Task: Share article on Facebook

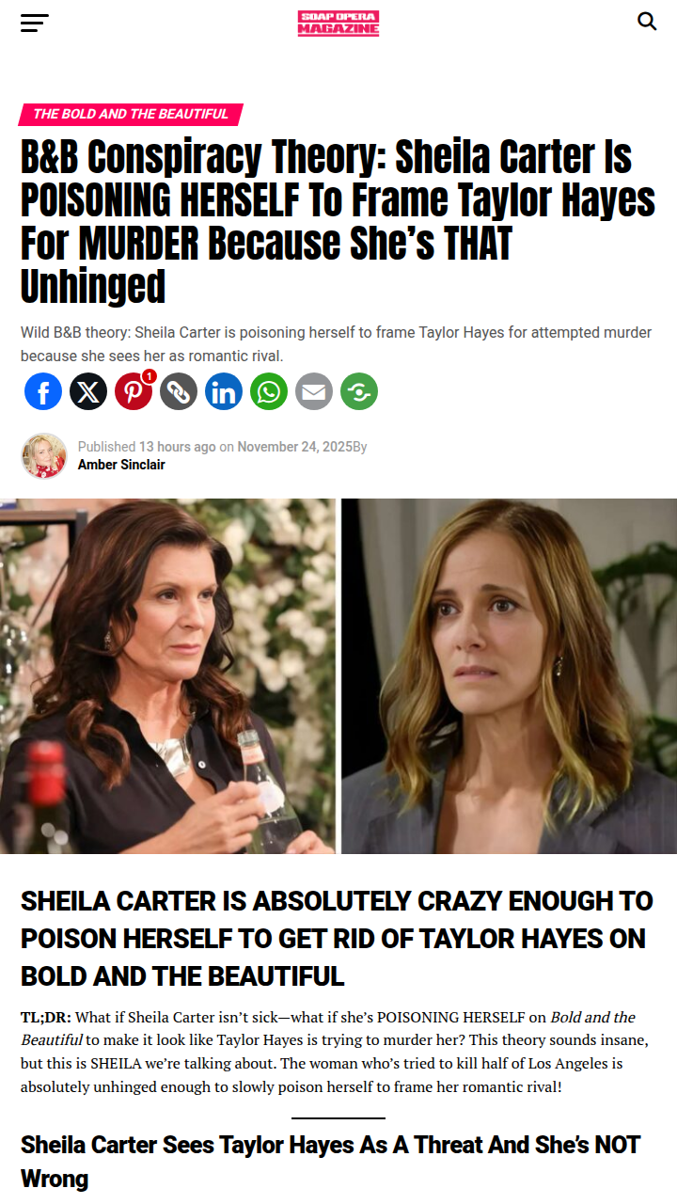Action: [x=43, y=390]
